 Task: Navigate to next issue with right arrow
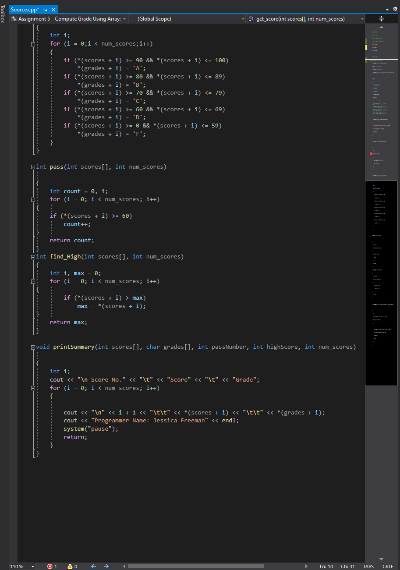point(106,566)
